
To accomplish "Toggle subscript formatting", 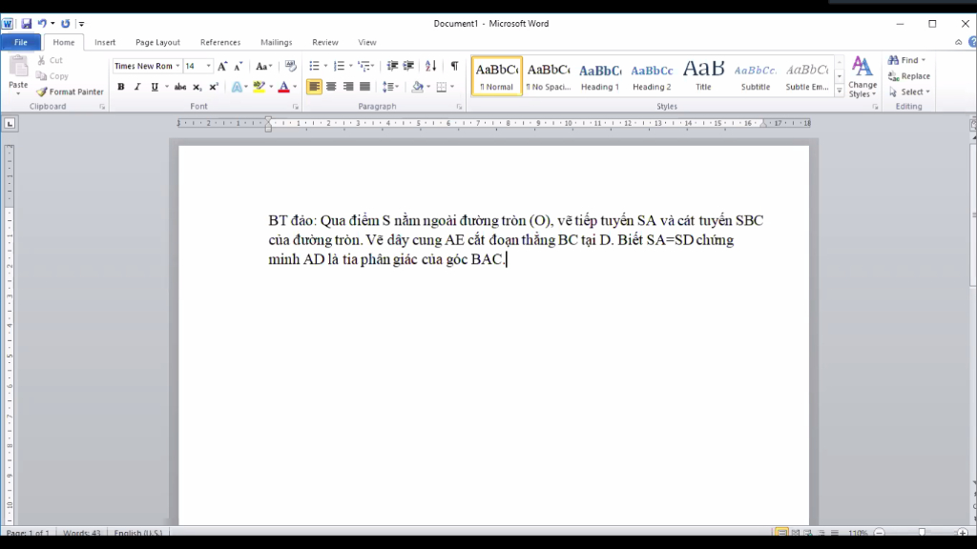I will click(x=197, y=87).
